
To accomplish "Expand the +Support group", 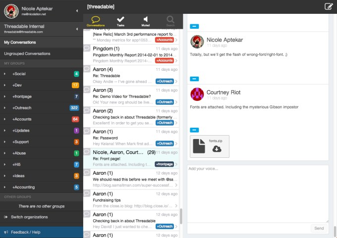I will pyautogui.click(x=5, y=142).
